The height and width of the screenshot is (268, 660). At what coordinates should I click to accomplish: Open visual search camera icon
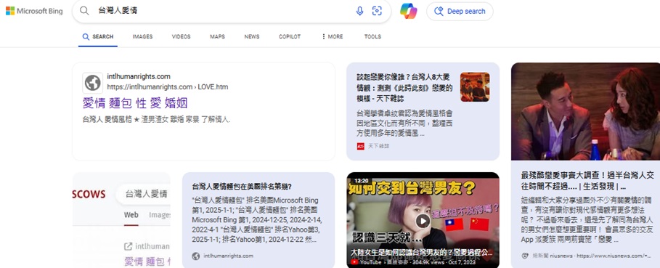coord(377,11)
